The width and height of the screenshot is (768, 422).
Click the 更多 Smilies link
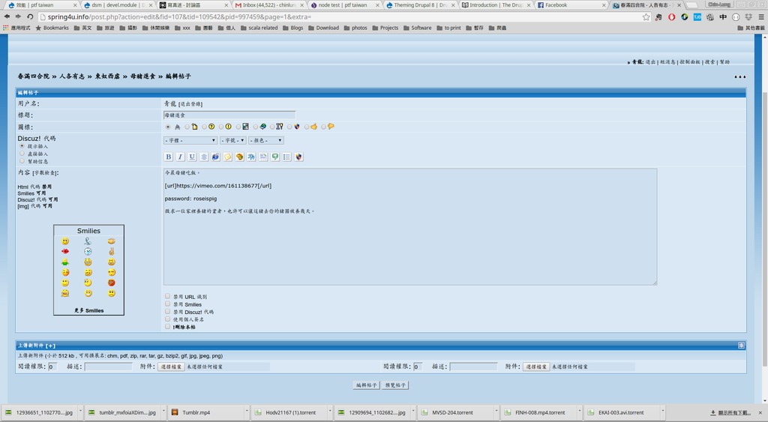88,310
